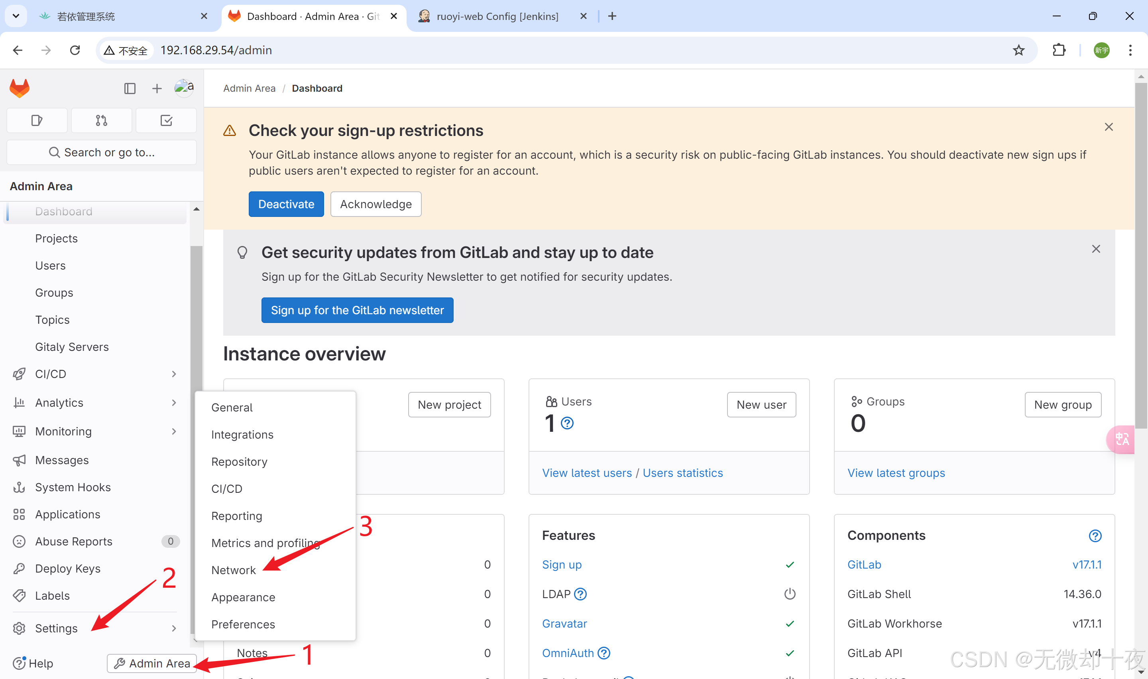Dismiss the sign-up restrictions warning
This screenshot has width=1148, height=679.
click(x=1109, y=127)
